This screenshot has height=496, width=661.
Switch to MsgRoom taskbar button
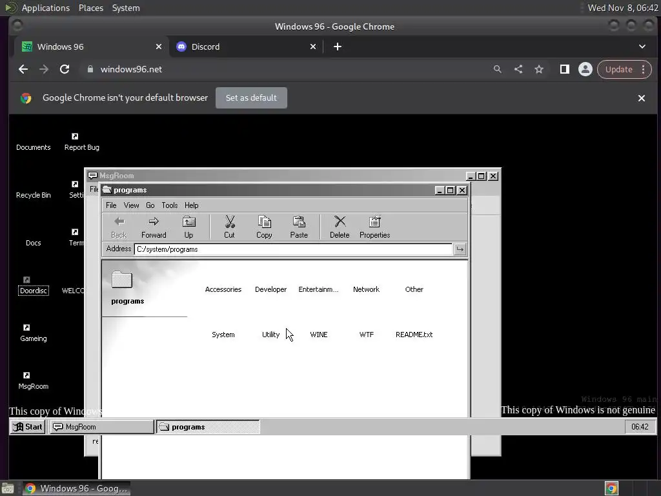point(102,427)
